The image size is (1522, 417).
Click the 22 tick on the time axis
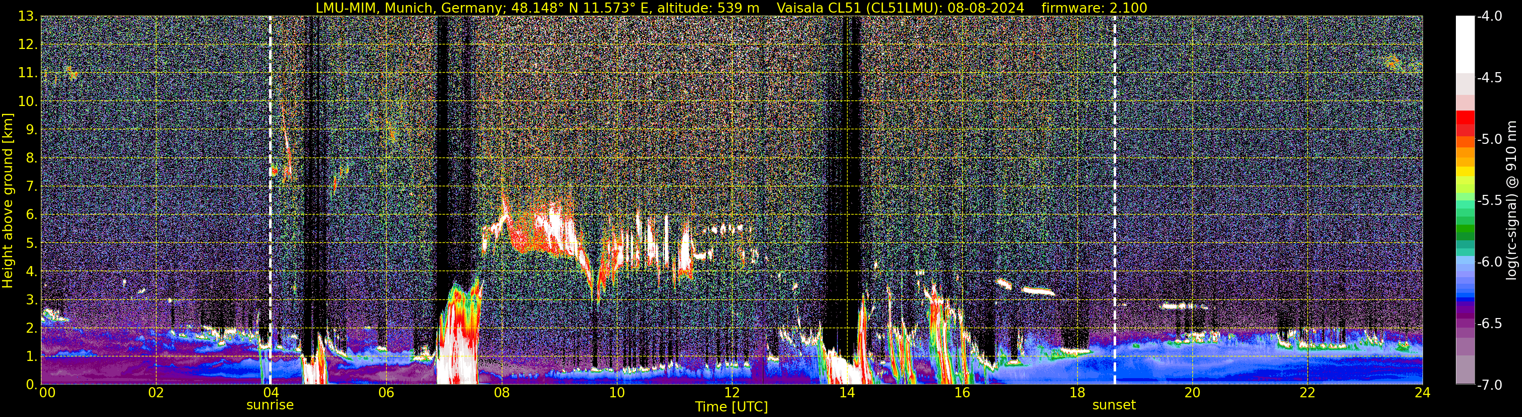[x=1307, y=393]
